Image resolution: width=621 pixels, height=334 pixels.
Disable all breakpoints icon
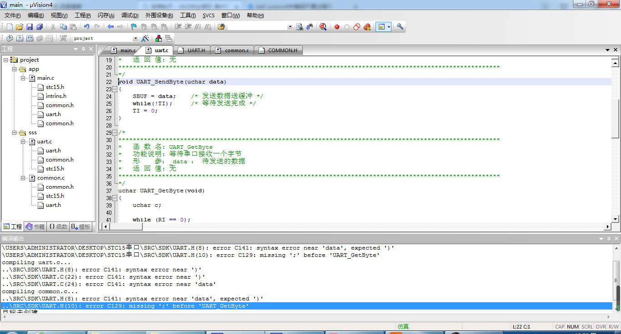pos(357,27)
